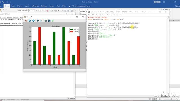Viewport: 180px width, 101px height.
Task: Click the Cut command in Word ribbon
Action: click(x=5, y=10)
